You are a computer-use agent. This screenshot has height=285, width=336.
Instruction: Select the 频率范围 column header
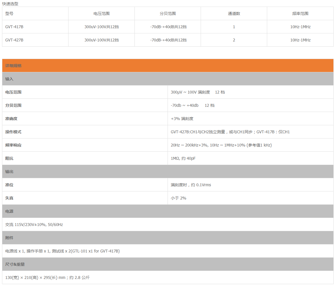(300, 14)
